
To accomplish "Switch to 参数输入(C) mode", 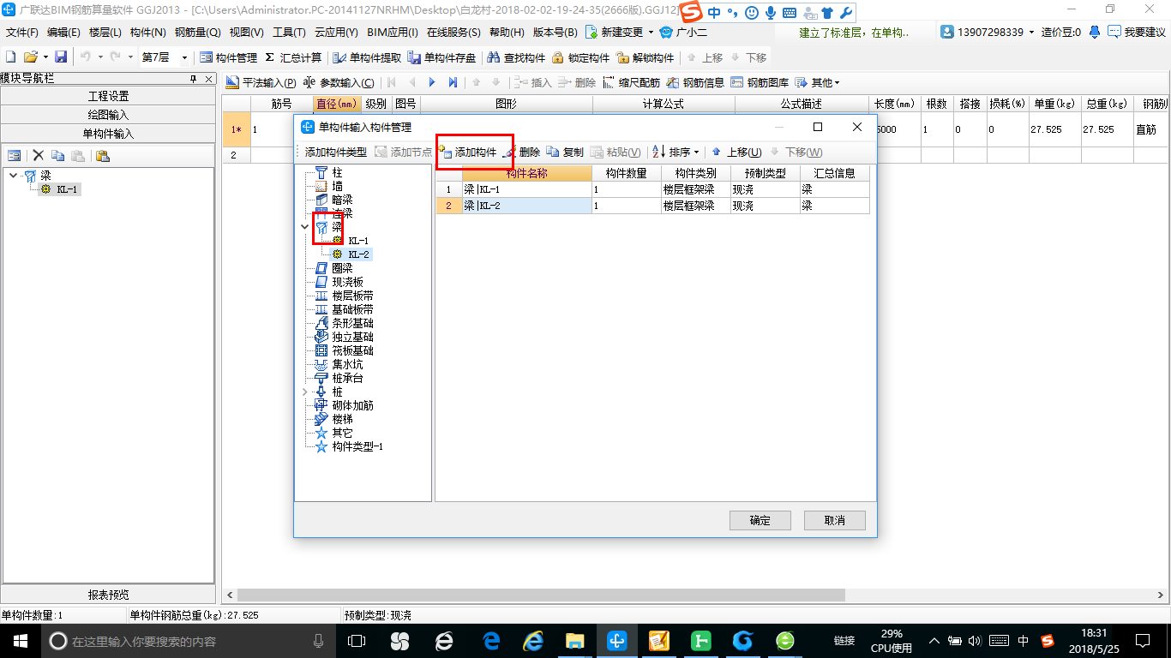I will pyautogui.click(x=339, y=83).
